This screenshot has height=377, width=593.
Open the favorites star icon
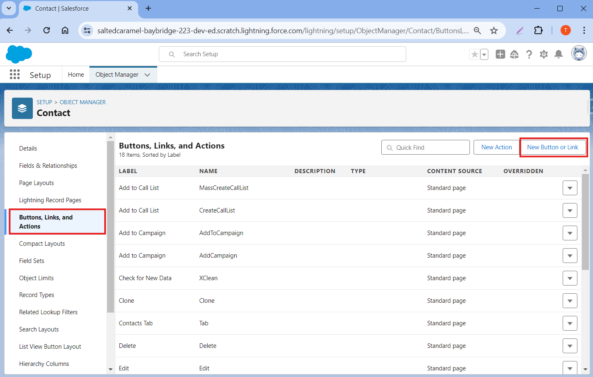pos(474,54)
